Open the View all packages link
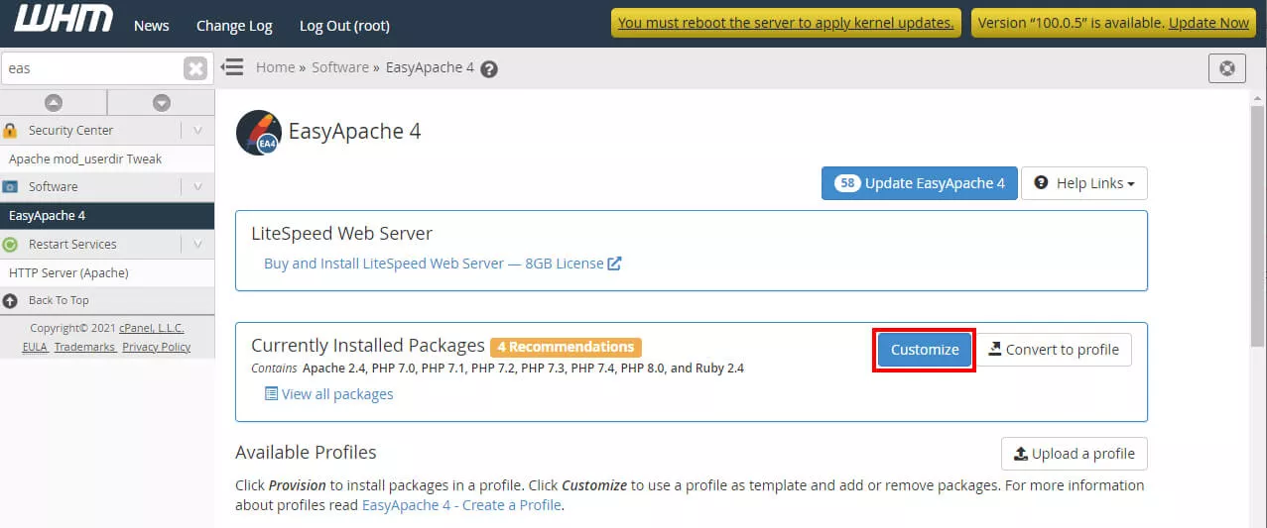Screen dimensions: 1267x528 coord(328,394)
